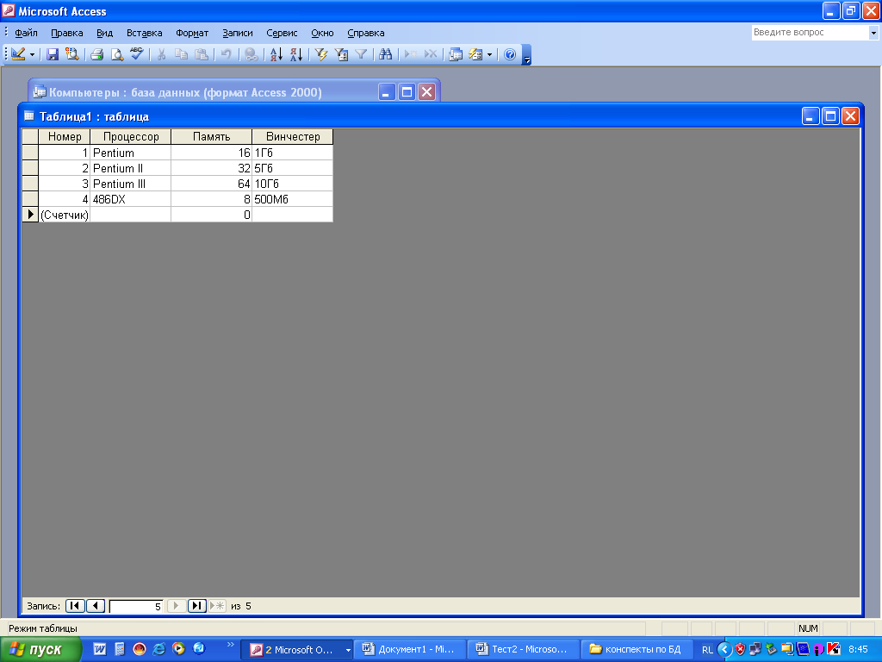Click the RL language indicator
Viewport: 882px width, 662px height.
point(707,650)
